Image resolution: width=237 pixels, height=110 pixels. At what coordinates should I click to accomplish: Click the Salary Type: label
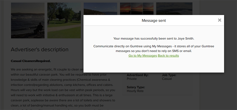(136, 87)
